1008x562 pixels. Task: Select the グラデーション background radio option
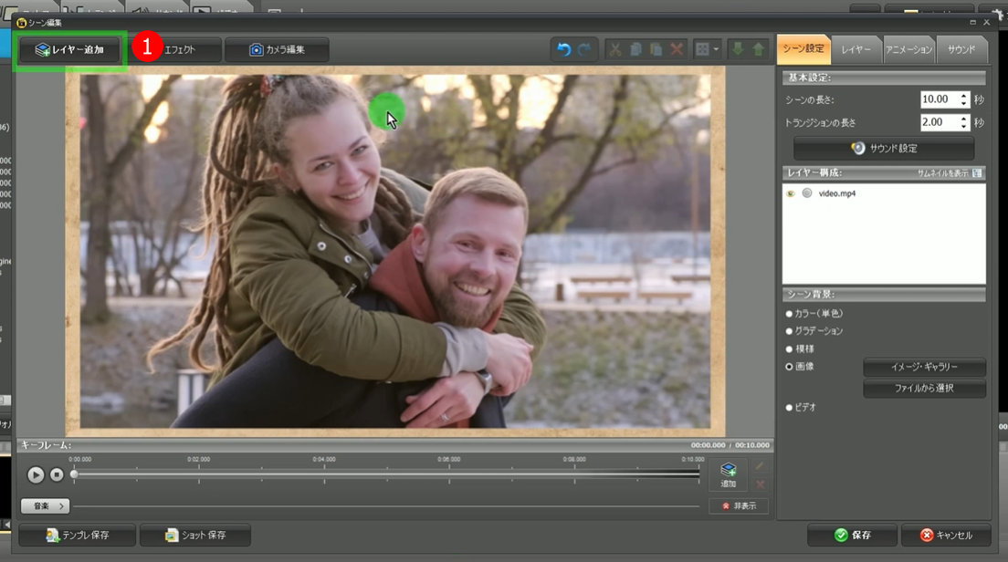(x=790, y=331)
